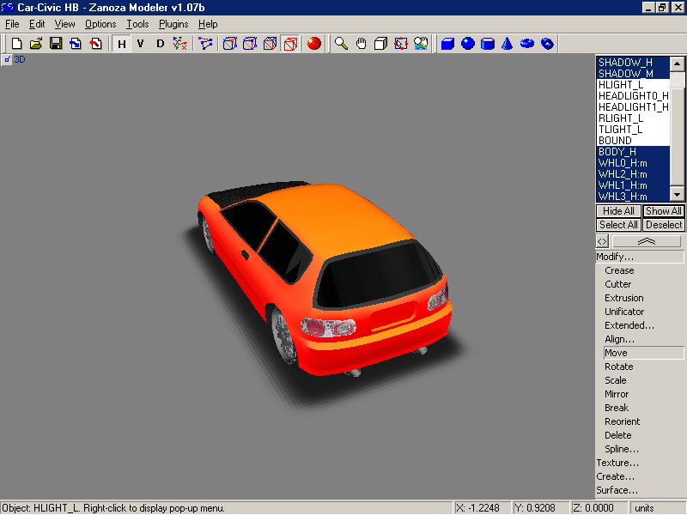The width and height of the screenshot is (687, 515).
Task: Activate the hand pan tool
Action: [361, 43]
